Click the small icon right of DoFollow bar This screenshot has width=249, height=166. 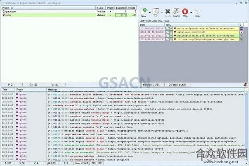tap(246, 85)
